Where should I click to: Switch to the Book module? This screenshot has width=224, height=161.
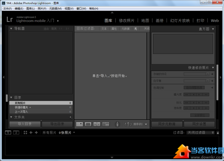(159, 20)
